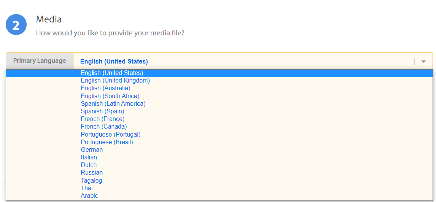Choose Arabic at bottom of list
The width and height of the screenshot is (436, 202).
pos(220,196)
